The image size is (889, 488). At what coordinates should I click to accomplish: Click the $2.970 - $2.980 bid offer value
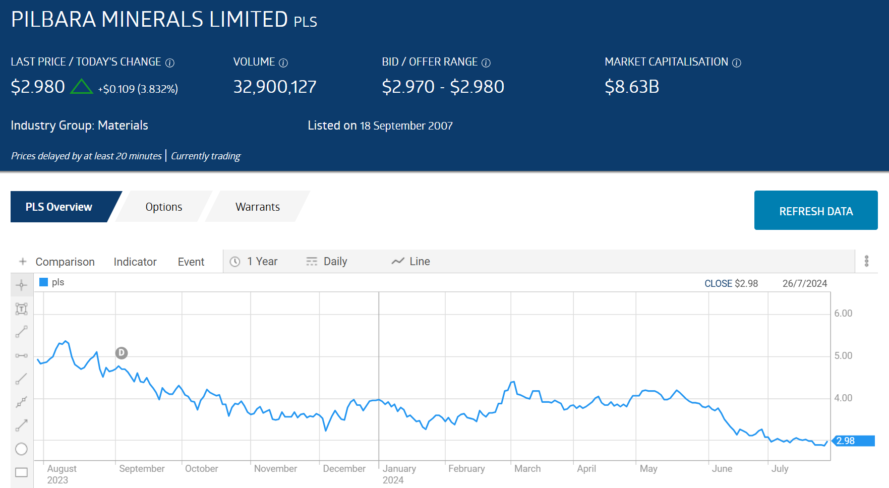tap(443, 87)
